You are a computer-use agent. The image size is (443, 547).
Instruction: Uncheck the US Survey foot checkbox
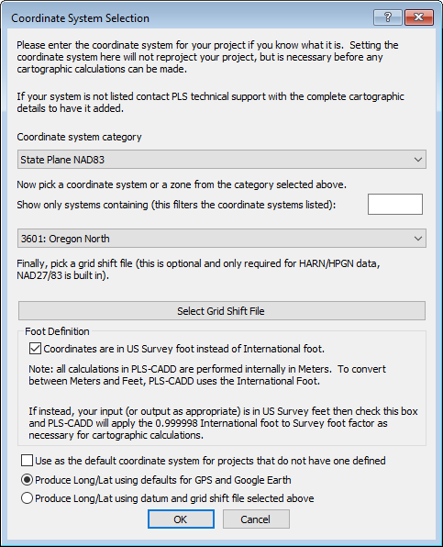click(35, 349)
